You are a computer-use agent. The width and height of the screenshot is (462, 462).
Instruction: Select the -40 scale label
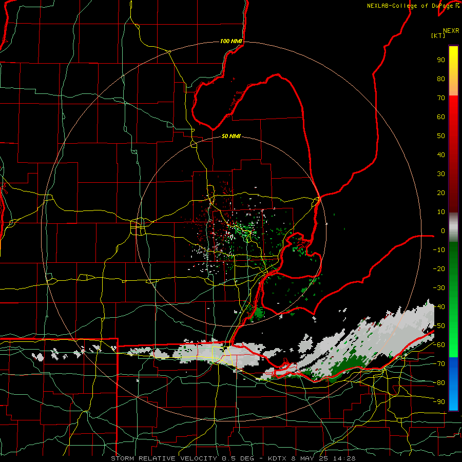point(439,307)
